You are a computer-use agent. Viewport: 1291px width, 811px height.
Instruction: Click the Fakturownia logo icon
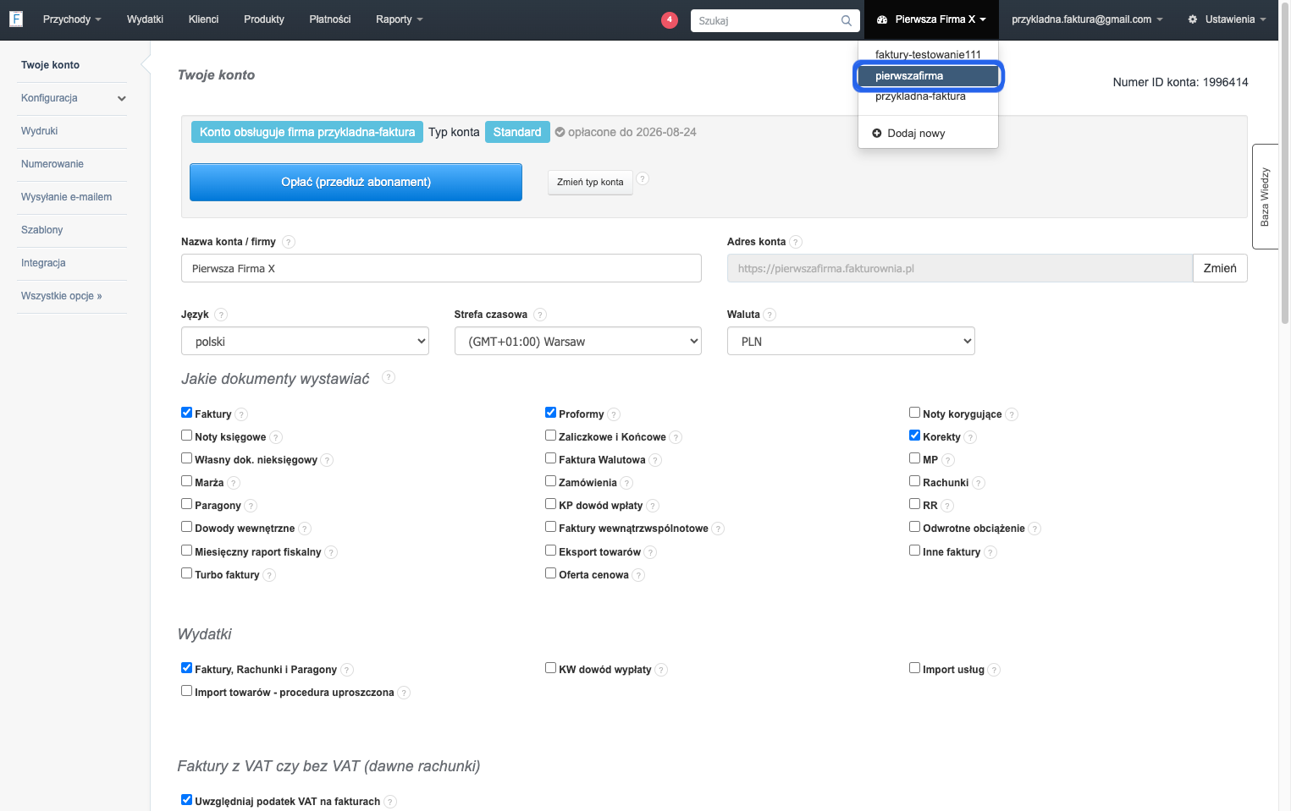[16, 19]
